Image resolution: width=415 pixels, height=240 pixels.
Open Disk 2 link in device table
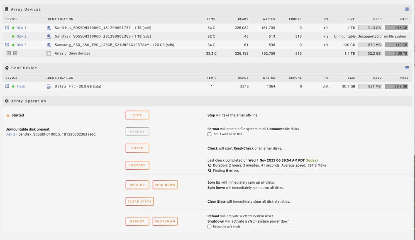click(22, 36)
